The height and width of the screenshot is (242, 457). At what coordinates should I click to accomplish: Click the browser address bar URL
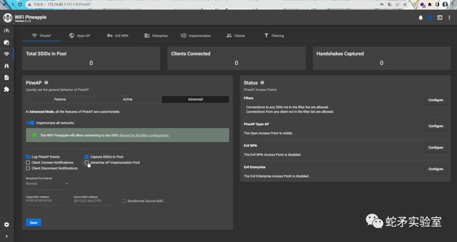(x=69, y=4)
